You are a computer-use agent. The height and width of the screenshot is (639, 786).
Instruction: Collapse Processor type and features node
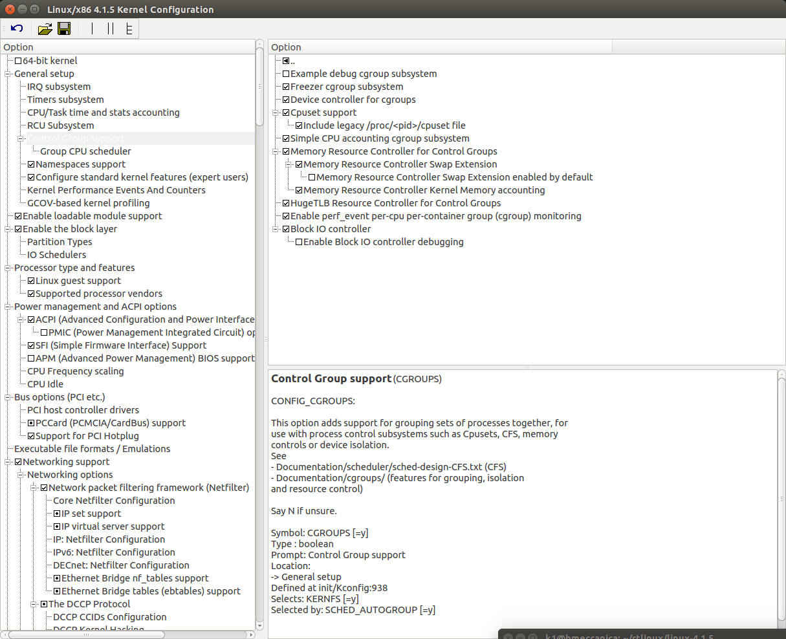(8, 268)
